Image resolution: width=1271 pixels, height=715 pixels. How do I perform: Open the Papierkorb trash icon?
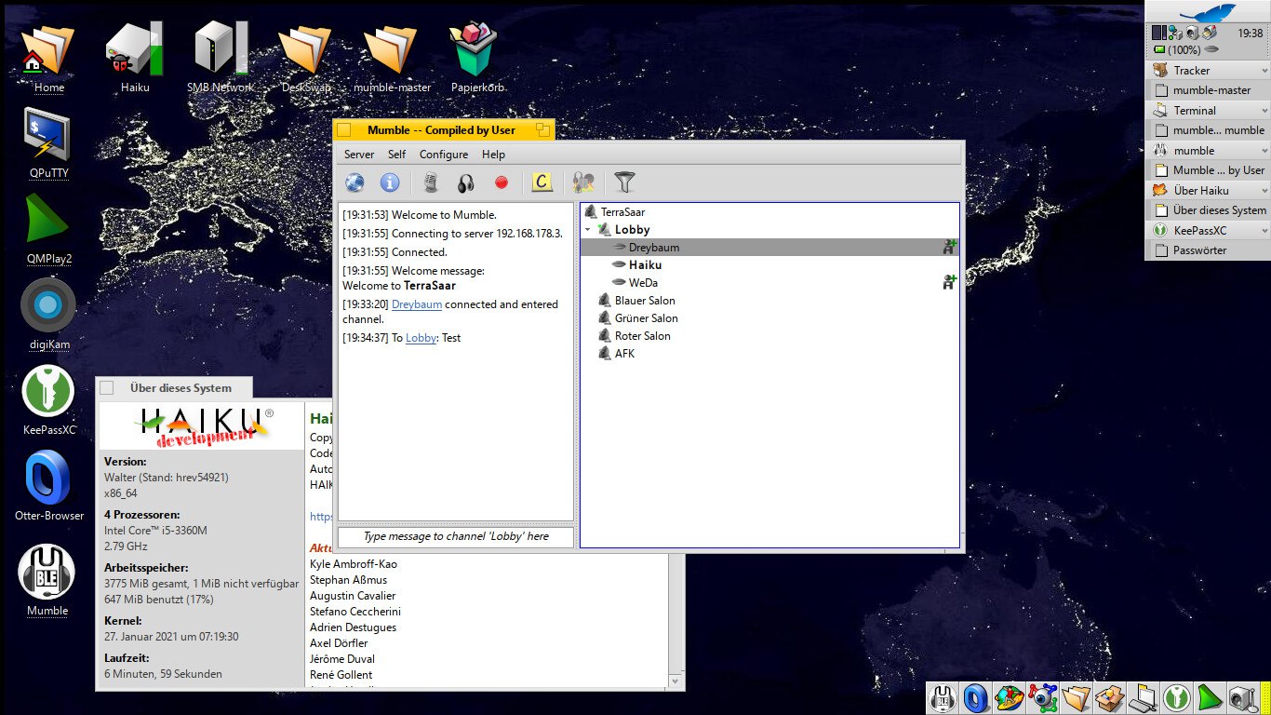click(x=476, y=50)
